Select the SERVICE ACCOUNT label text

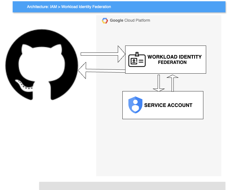[x=168, y=105]
